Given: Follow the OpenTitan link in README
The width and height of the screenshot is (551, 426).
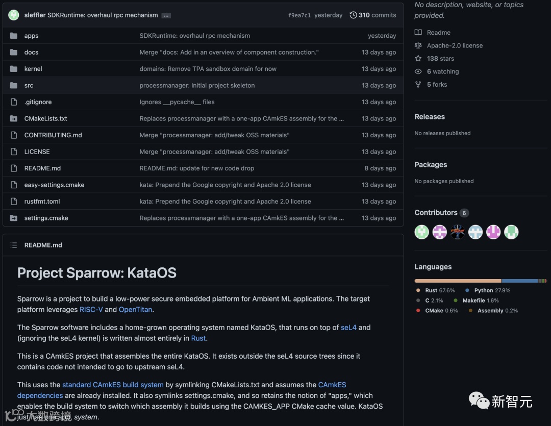Looking at the screenshot, I should coord(135,309).
